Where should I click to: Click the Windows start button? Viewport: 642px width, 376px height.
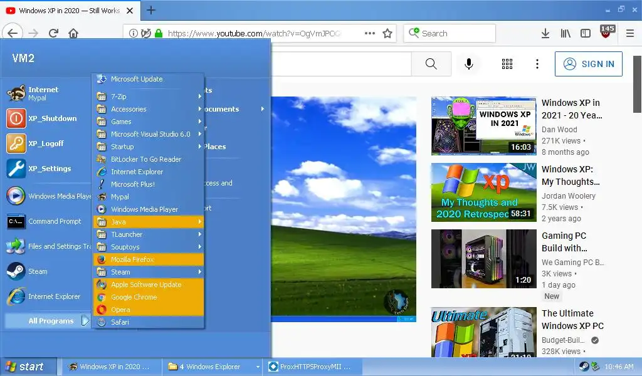(x=28, y=367)
